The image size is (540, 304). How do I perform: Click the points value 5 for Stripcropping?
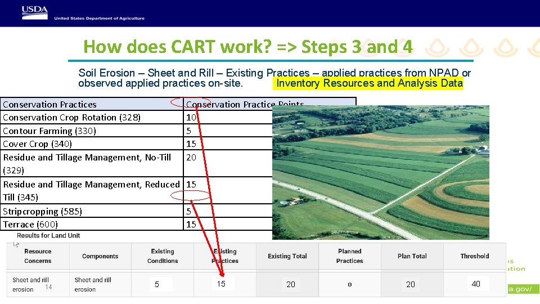[x=189, y=211]
